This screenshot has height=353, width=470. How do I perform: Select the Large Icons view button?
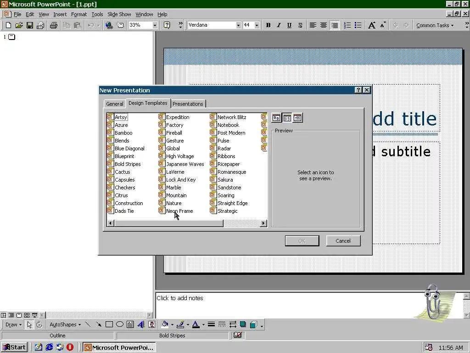pos(276,118)
